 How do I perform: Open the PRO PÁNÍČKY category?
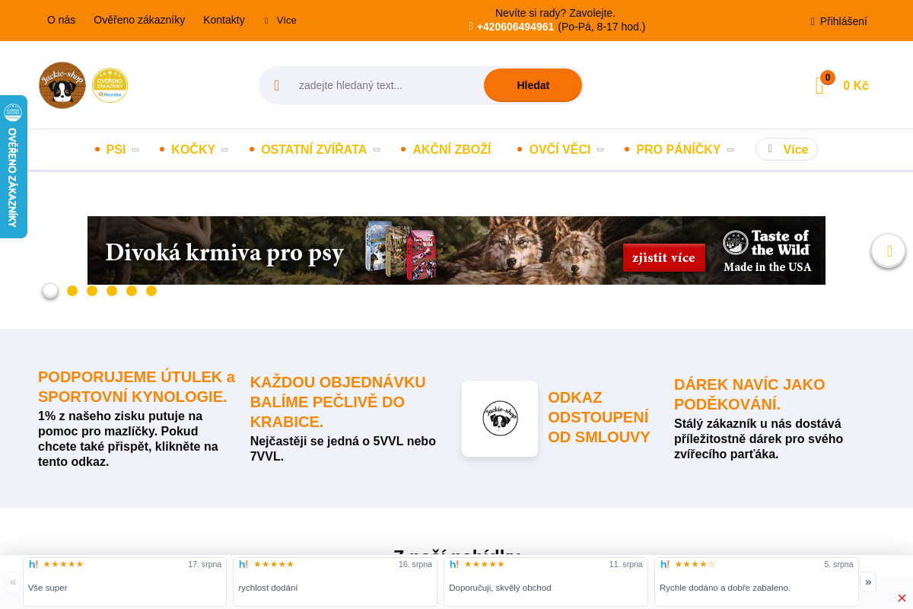[679, 150]
